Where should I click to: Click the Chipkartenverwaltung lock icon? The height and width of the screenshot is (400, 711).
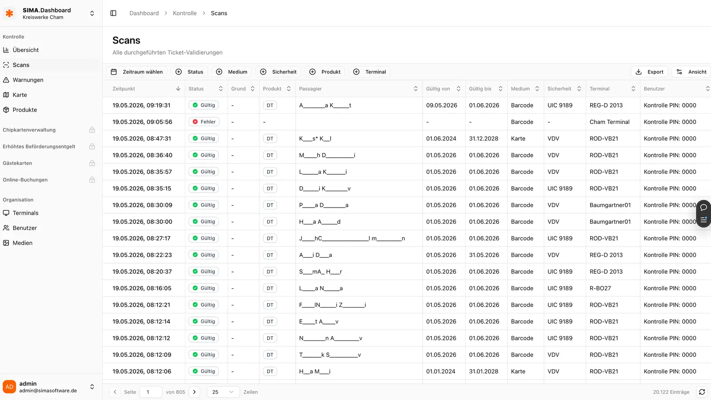click(x=92, y=130)
